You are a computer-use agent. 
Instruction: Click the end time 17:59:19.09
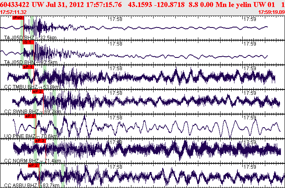pyautogui.click(x=271, y=12)
